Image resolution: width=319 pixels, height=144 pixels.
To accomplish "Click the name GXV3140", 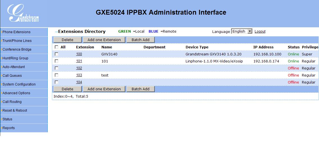I will pos(110,54).
